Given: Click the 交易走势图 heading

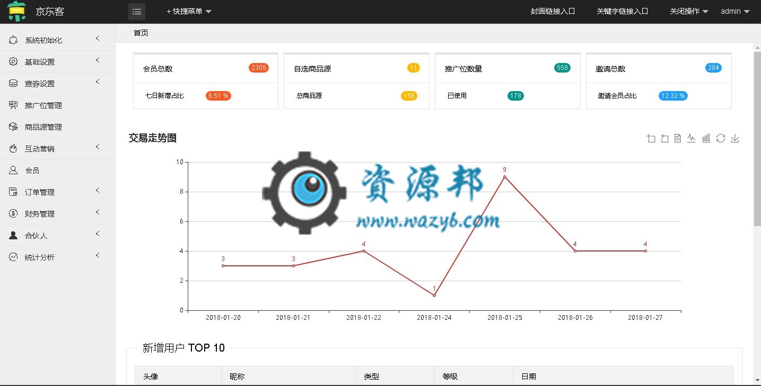Looking at the screenshot, I should pos(153,138).
